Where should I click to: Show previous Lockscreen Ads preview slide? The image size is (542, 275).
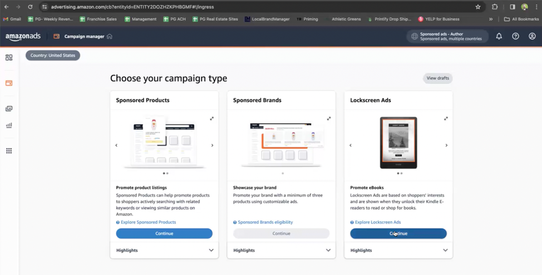[351, 145]
